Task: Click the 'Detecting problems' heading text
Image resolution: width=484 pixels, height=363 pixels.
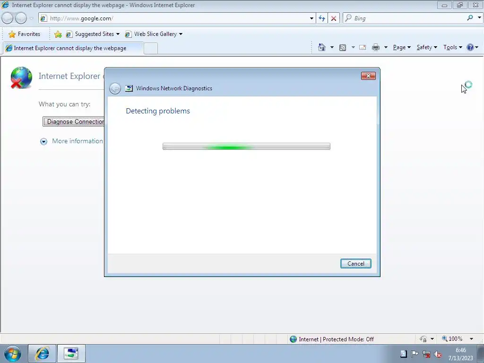Action: point(158,111)
